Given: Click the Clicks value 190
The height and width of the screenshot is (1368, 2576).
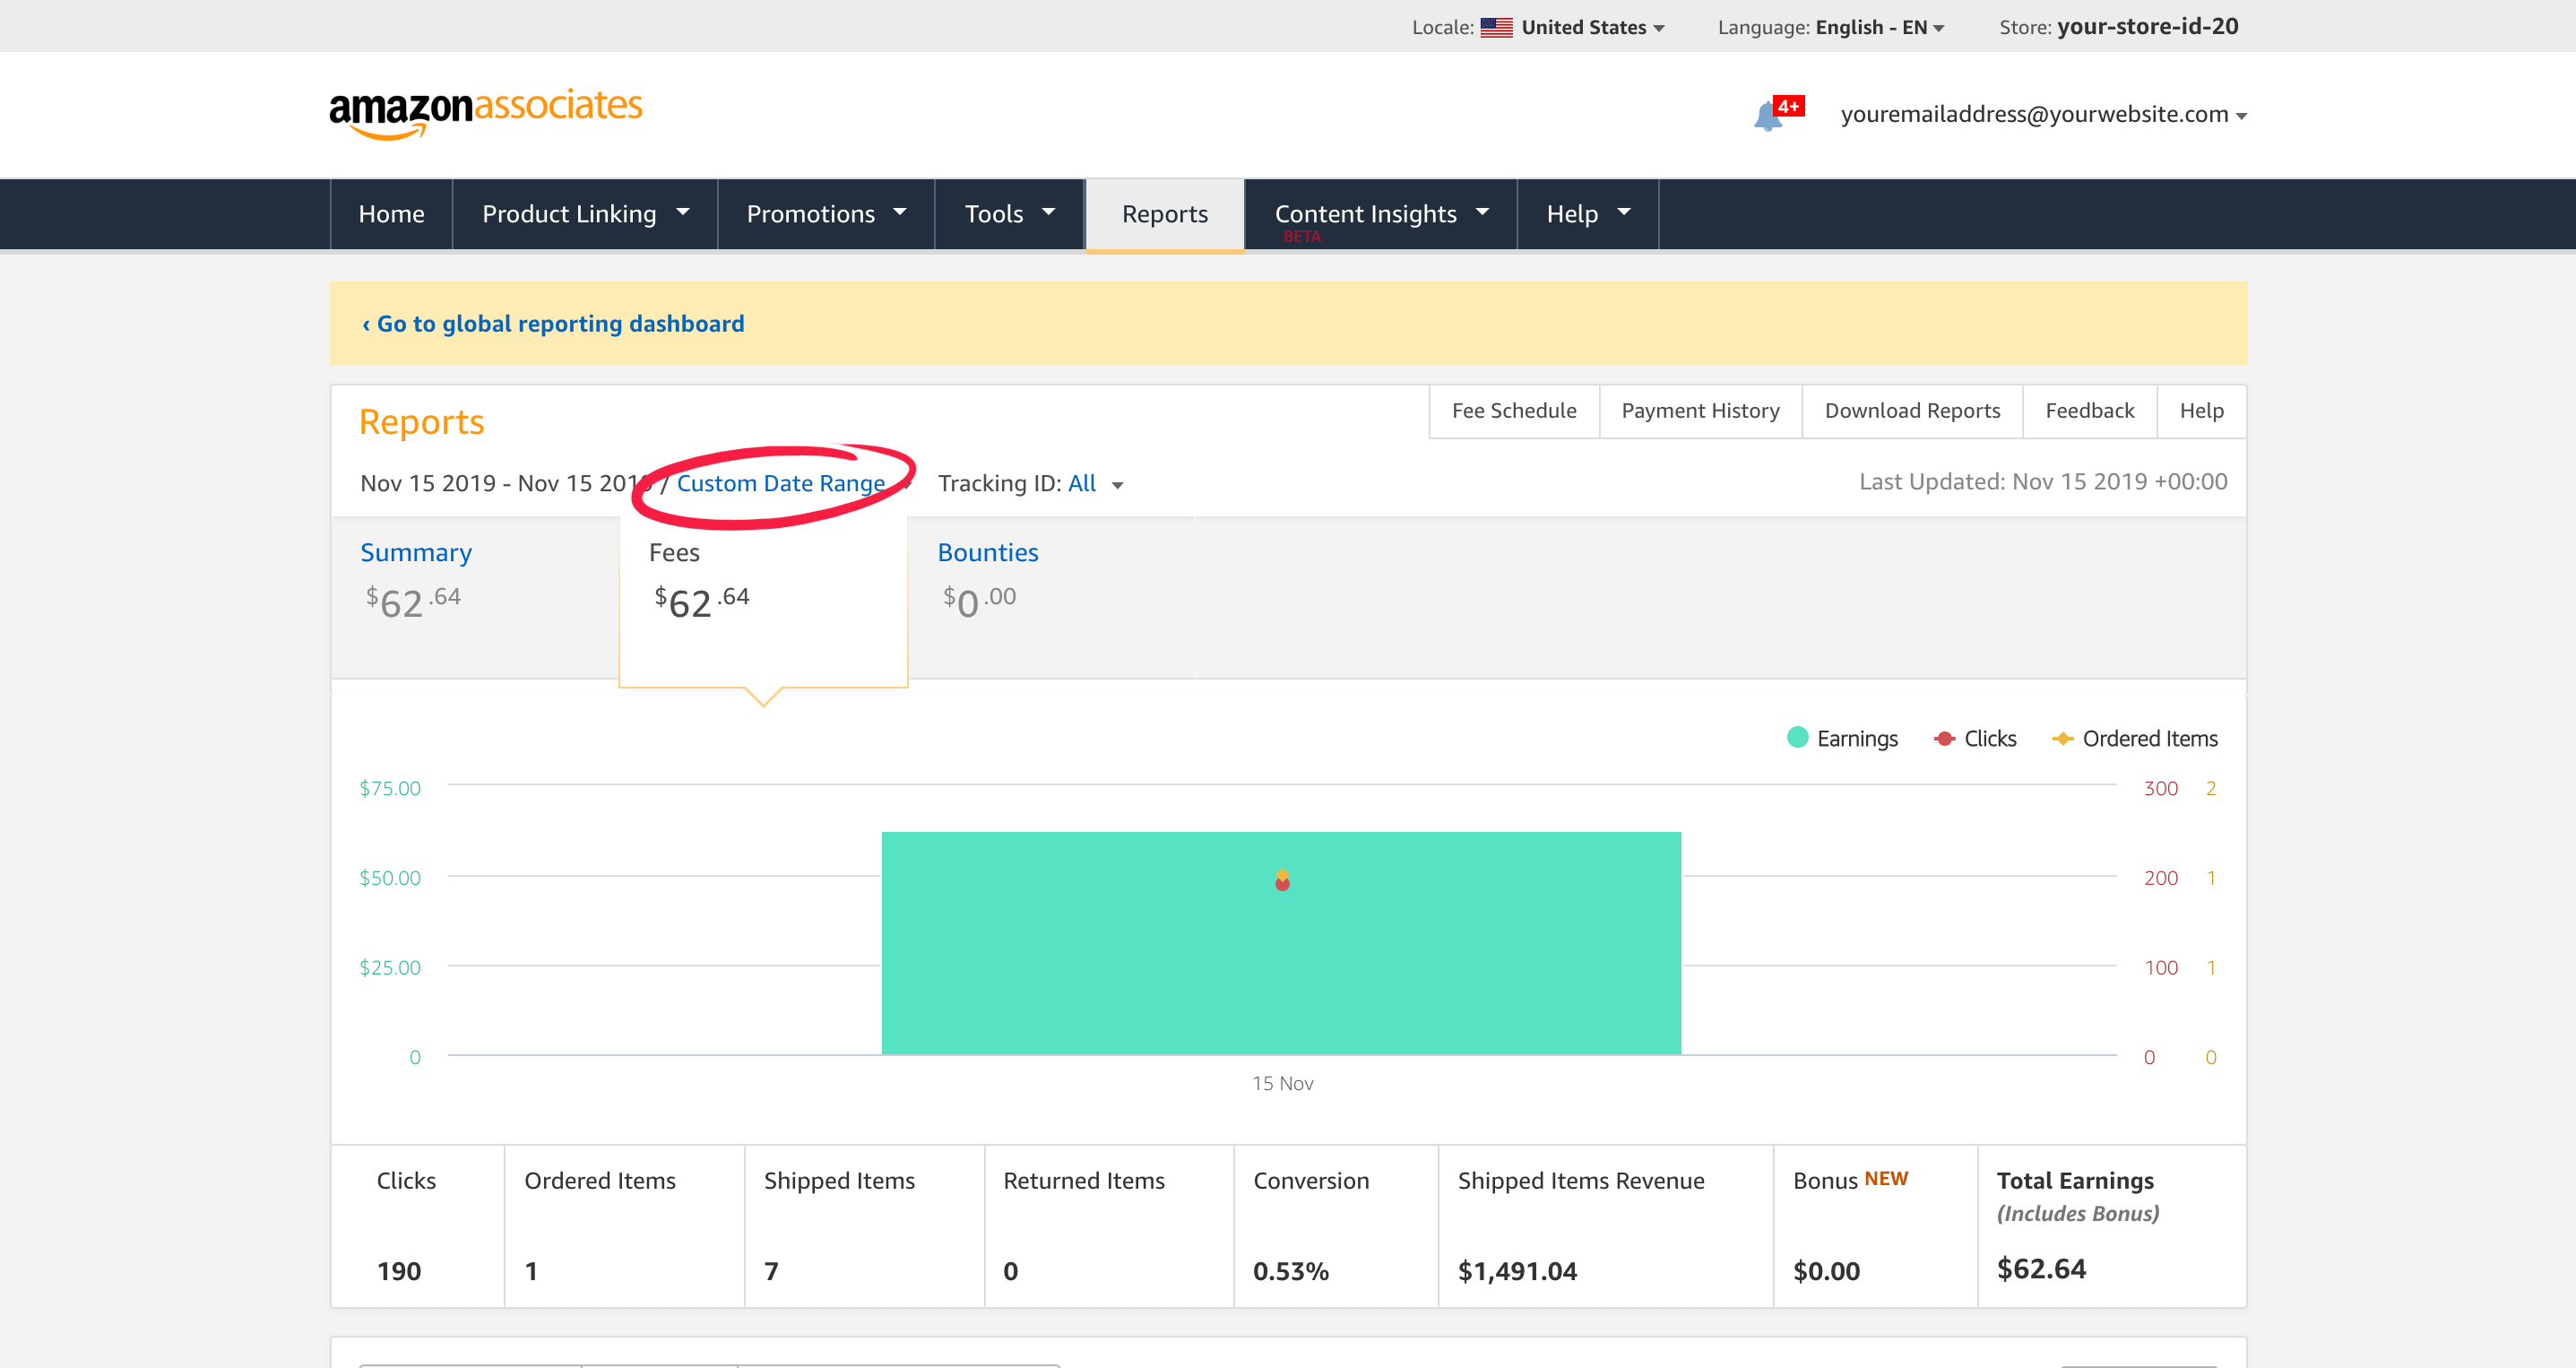Looking at the screenshot, I should pos(399,1271).
